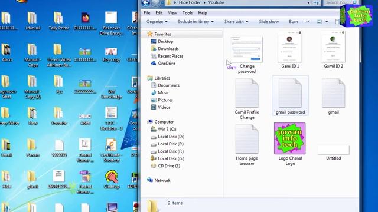Image resolution: width=378 pixels, height=212 pixels.
Task: Open Desktop in the navigation pane
Action: click(165, 41)
